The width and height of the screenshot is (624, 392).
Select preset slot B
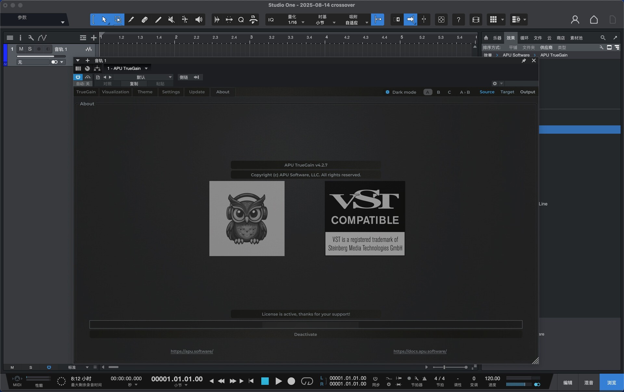click(438, 92)
